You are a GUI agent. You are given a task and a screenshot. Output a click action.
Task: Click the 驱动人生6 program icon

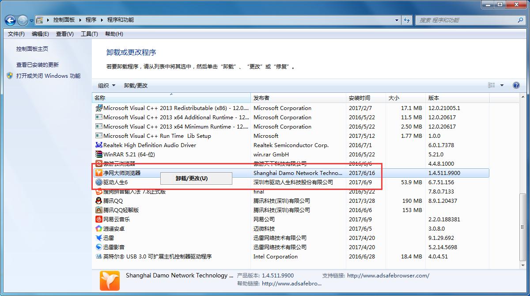(x=99, y=182)
